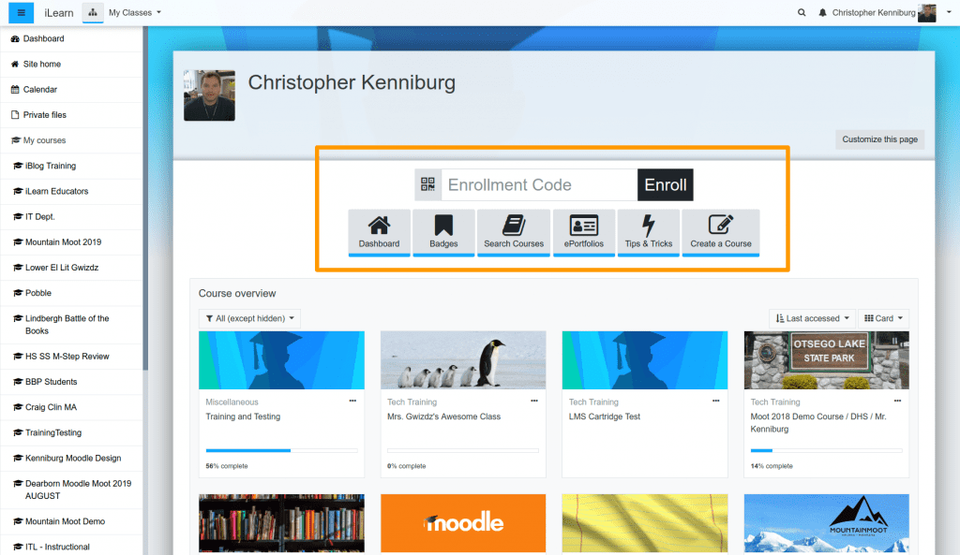Click Mrs. Gwizdz's class 0% progress bar
Viewport: 960px width, 555px height.
coord(463,450)
